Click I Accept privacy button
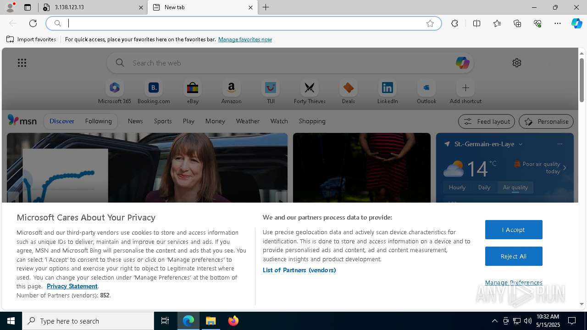This screenshot has width=587, height=330. point(514,230)
